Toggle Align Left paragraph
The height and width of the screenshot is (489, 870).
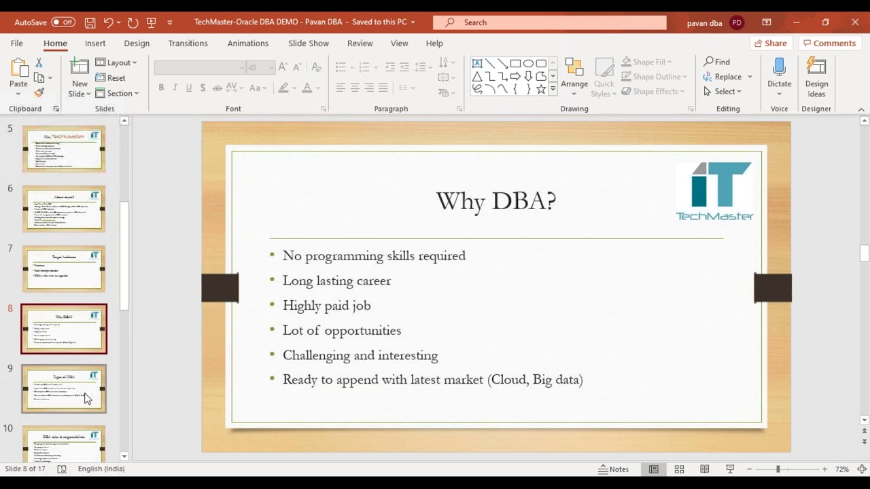(x=341, y=88)
